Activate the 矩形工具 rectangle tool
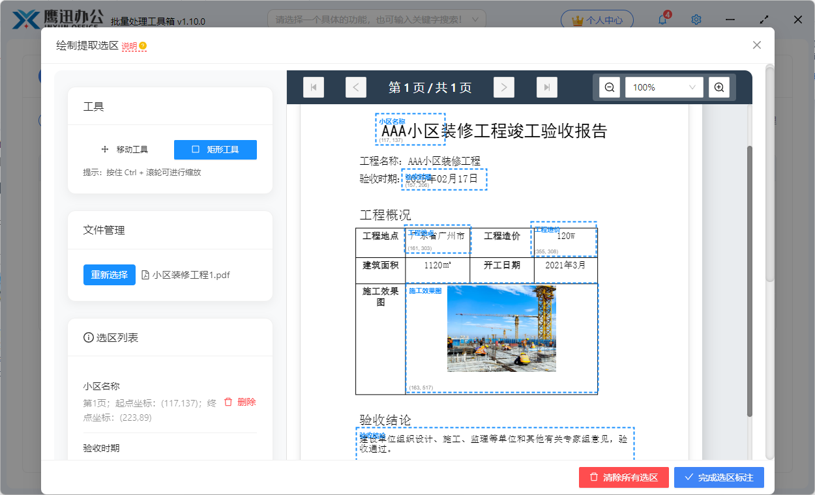Screen dimensions: 815x495 (215, 149)
